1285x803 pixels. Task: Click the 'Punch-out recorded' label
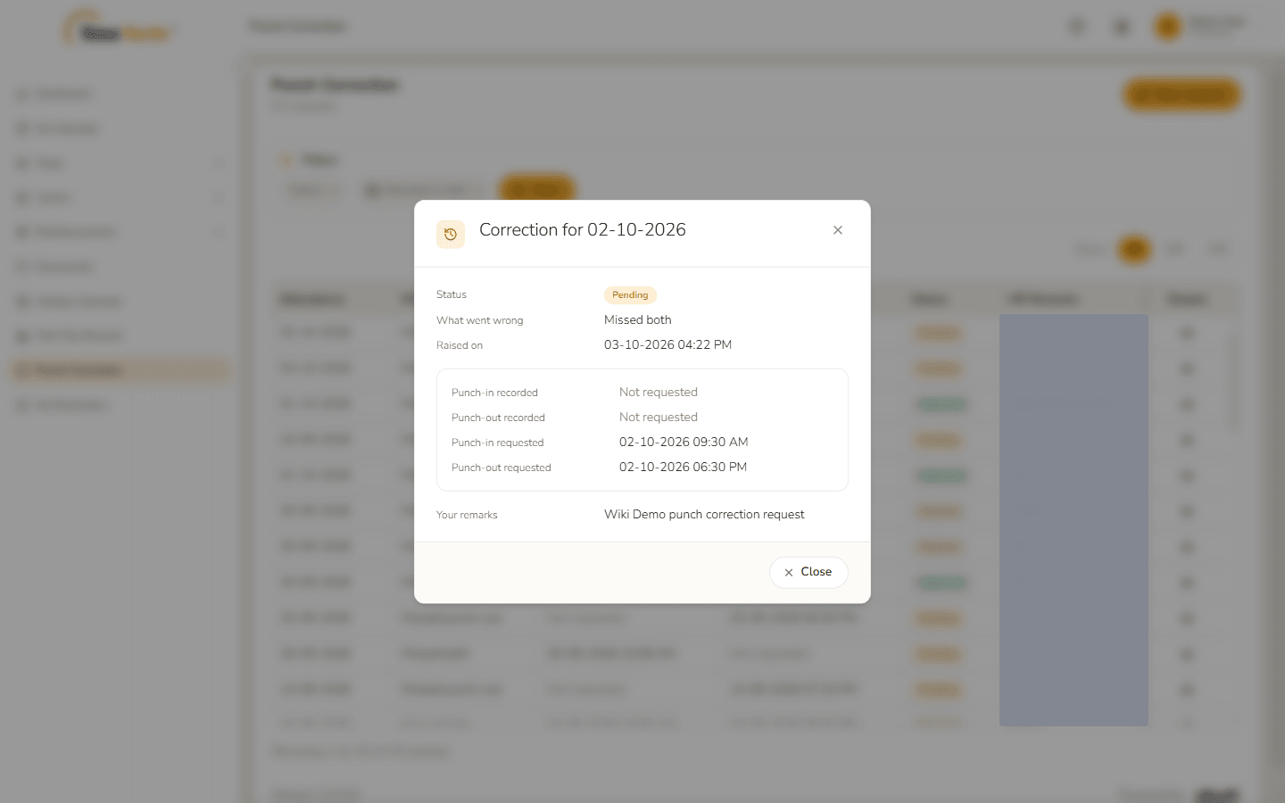[x=498, y=418]
